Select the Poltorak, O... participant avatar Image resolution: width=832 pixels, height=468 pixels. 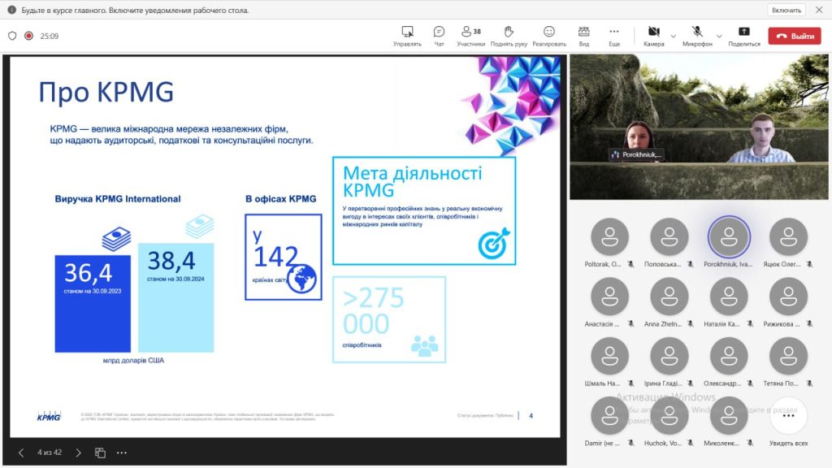point(609,236)
